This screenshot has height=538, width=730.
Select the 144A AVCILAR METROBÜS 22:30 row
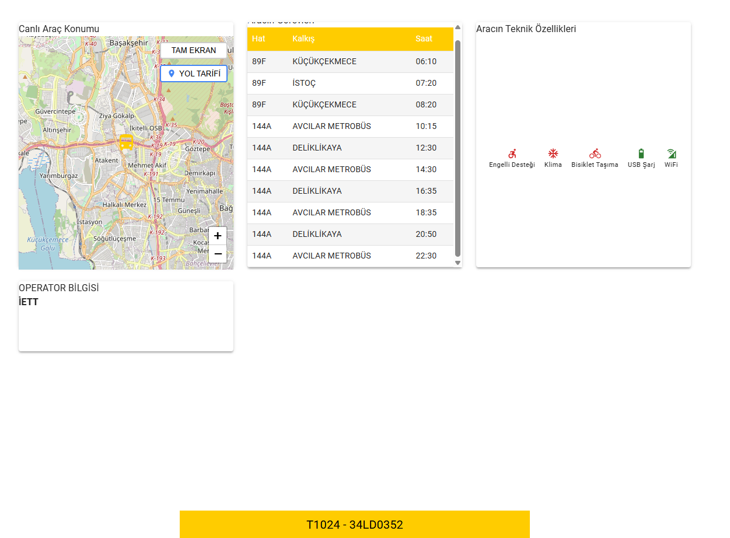pyautogui.click(x=350, y=256)
